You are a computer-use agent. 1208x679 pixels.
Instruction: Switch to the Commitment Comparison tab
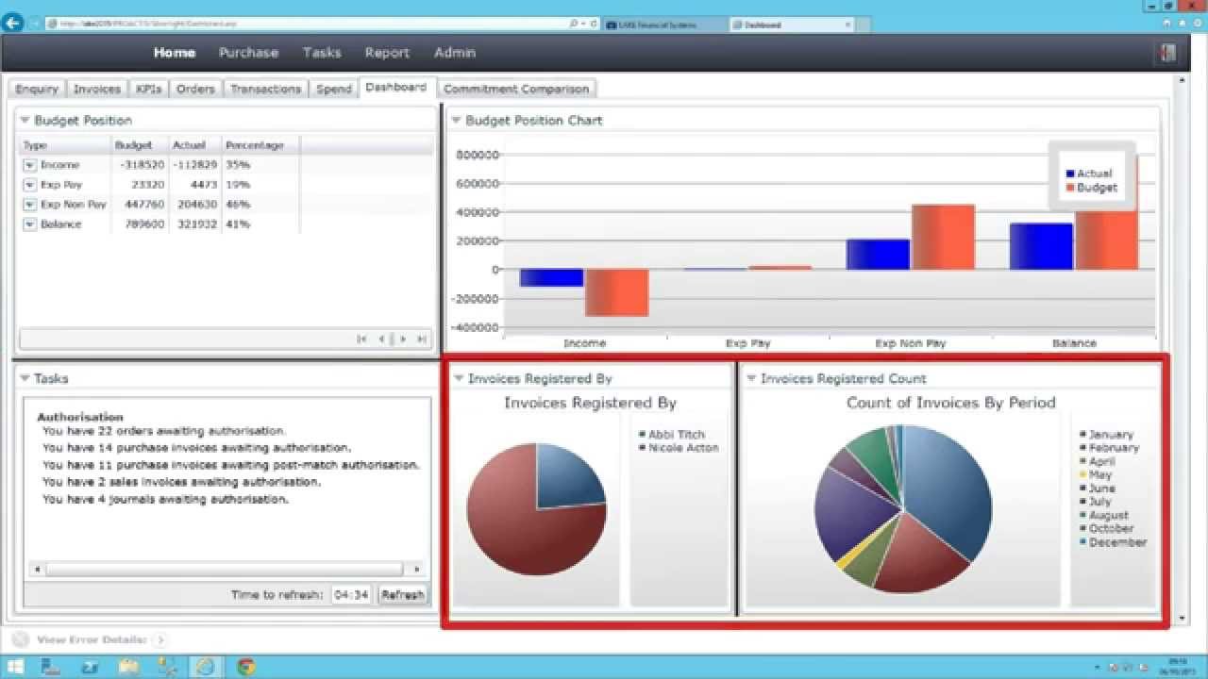coord(516,89)
